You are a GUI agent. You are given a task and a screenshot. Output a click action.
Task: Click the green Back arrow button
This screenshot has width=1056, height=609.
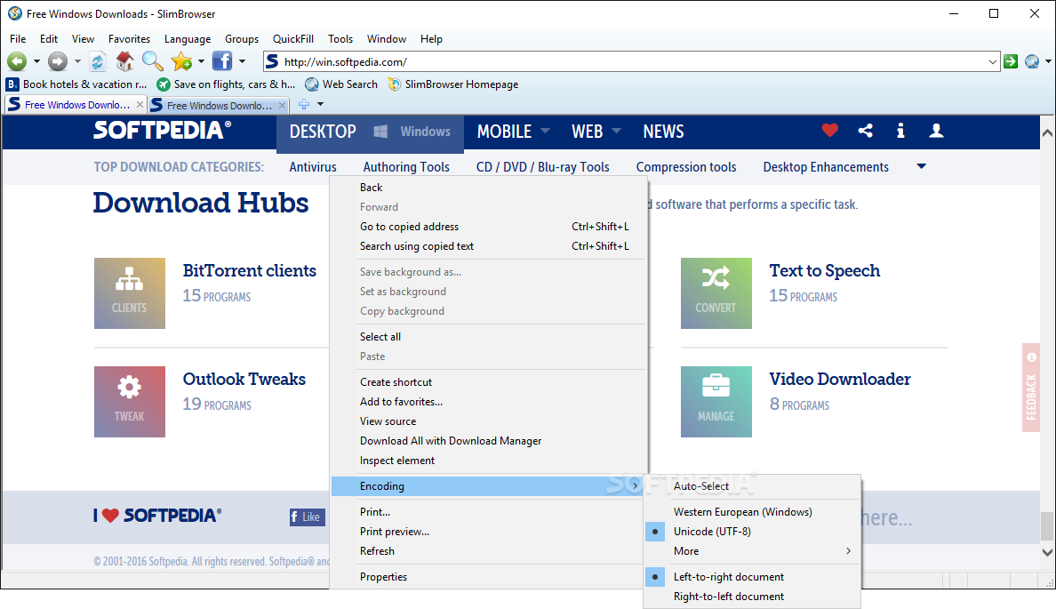(x=17, y=61)
